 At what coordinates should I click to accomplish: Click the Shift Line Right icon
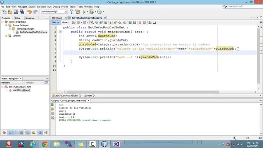point(134,23)
